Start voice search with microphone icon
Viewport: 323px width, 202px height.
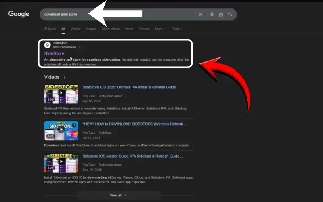click(x=212, y=15)
